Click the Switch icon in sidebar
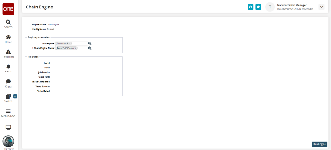 click(8, 98)
